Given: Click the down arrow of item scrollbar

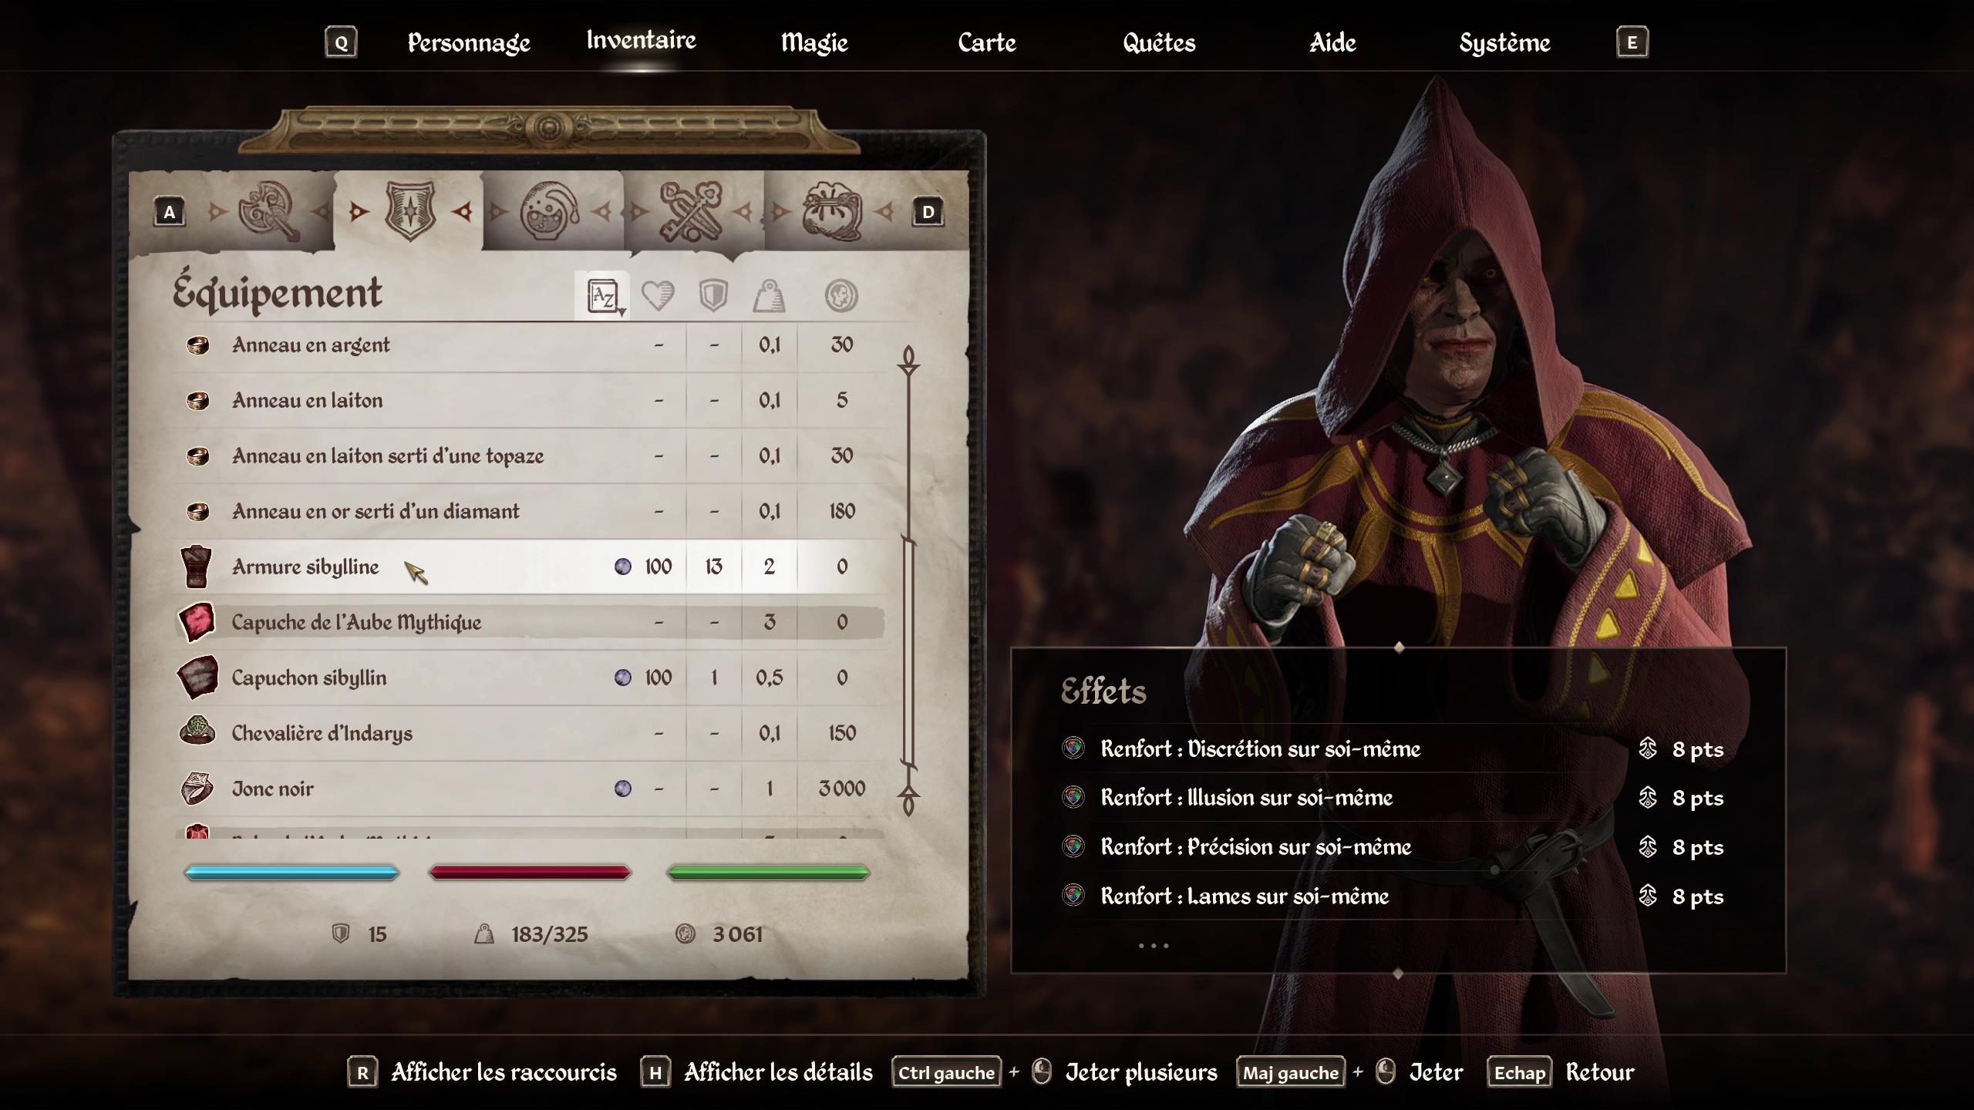Looking at the screenshot, I should click(908, 802).
